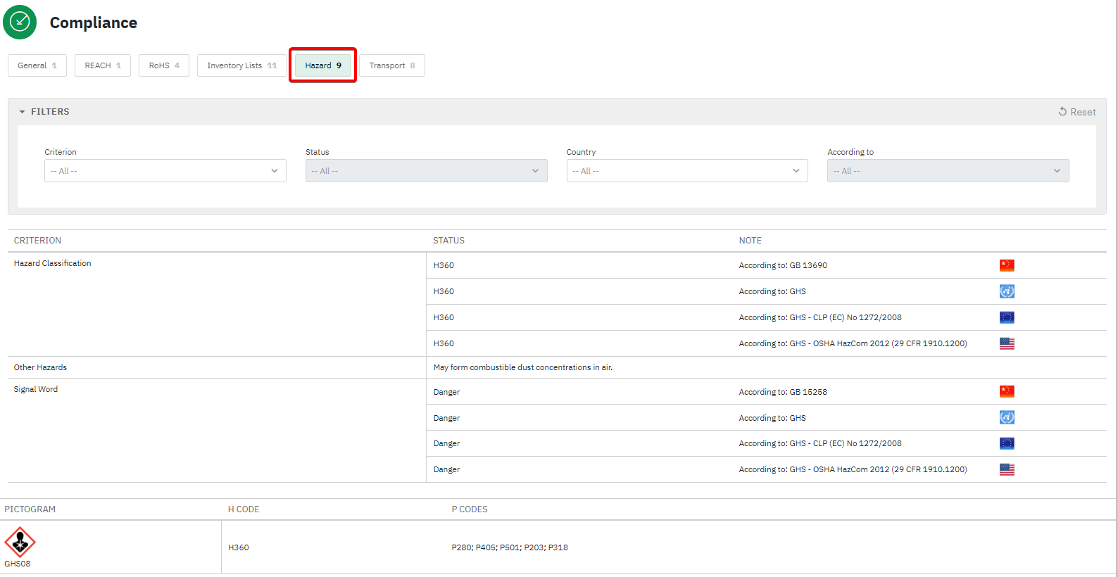Screen dimensions: 1118x577
Task: Reset all filters
Action: click(x=1077, y=112)
